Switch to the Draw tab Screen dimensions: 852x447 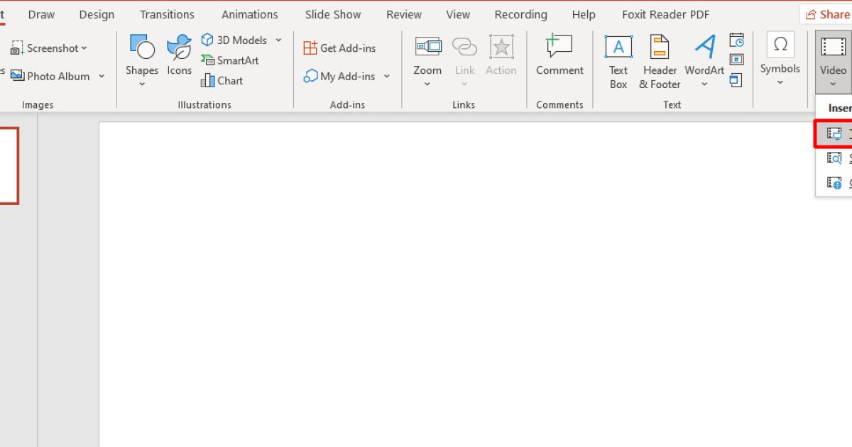41,14
